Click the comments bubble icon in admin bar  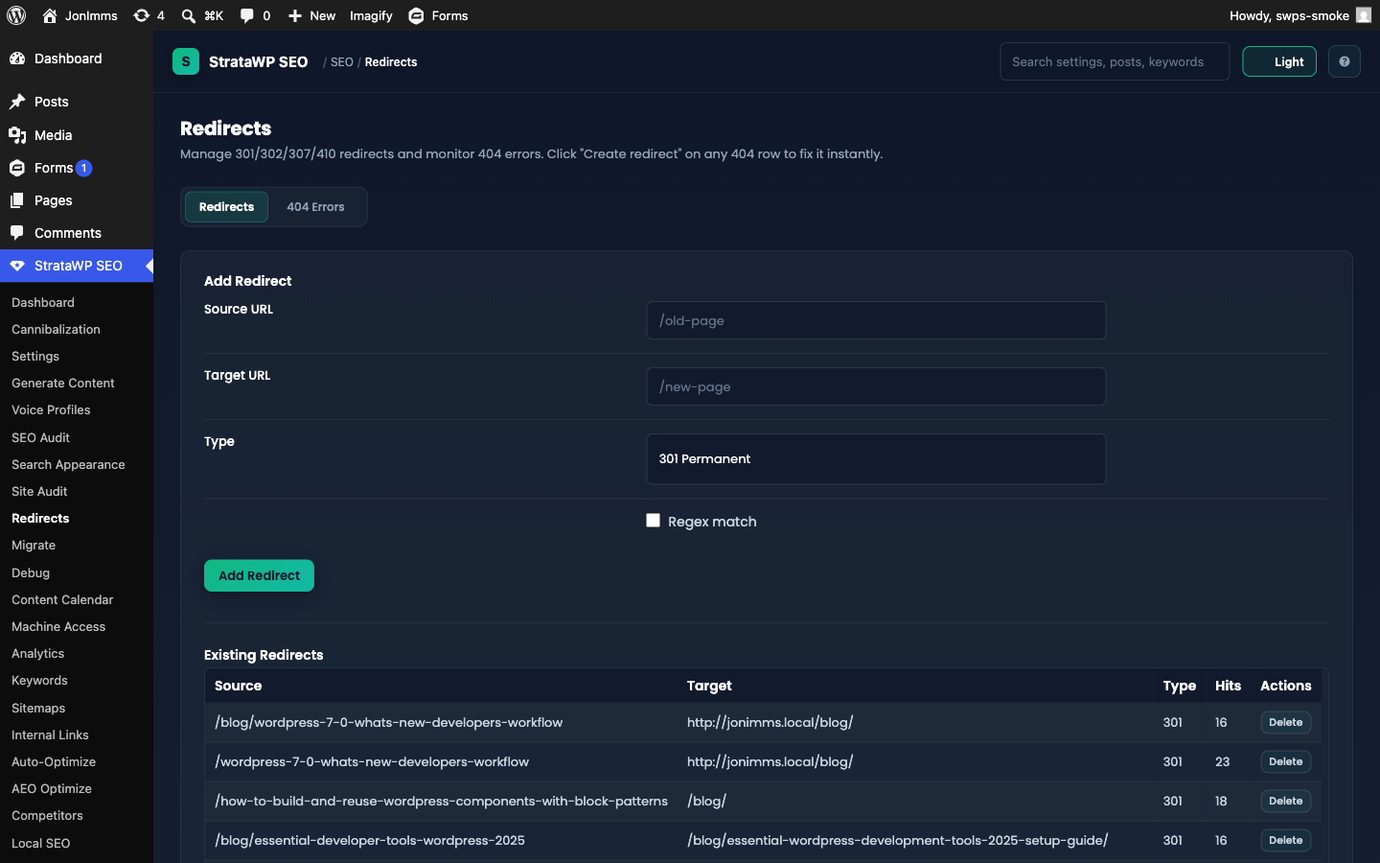tap(247, 15)
